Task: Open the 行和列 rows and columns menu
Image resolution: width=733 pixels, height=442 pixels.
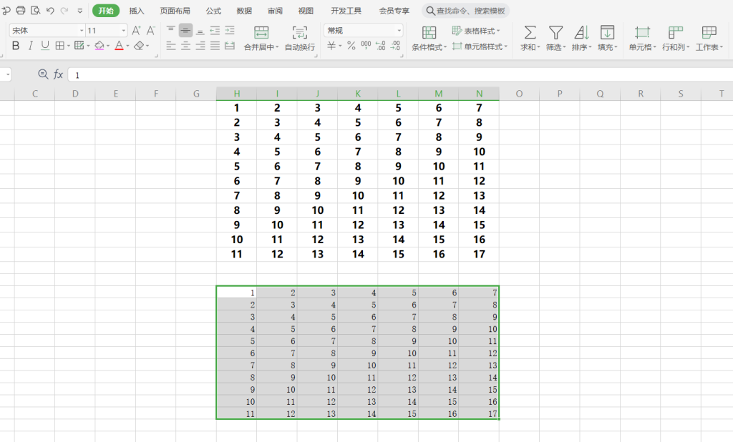Action: [x=676, y=39]
